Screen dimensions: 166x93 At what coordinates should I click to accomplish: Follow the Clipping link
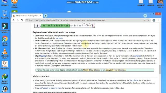click(42, 56)
